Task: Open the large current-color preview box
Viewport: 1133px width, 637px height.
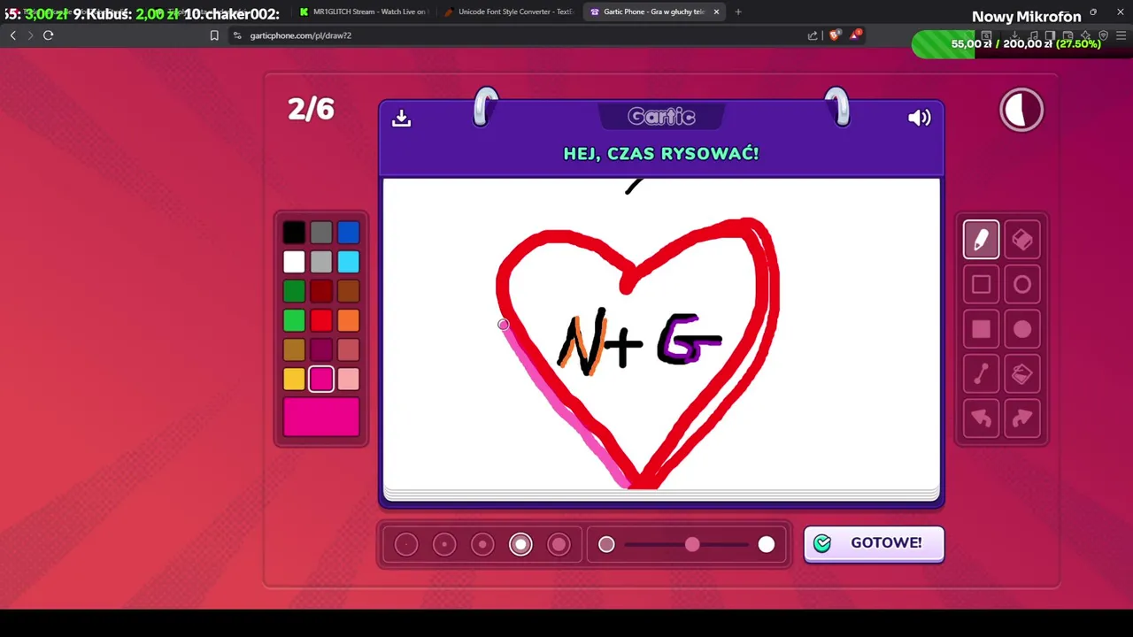Action: click(x=321, y=417)
